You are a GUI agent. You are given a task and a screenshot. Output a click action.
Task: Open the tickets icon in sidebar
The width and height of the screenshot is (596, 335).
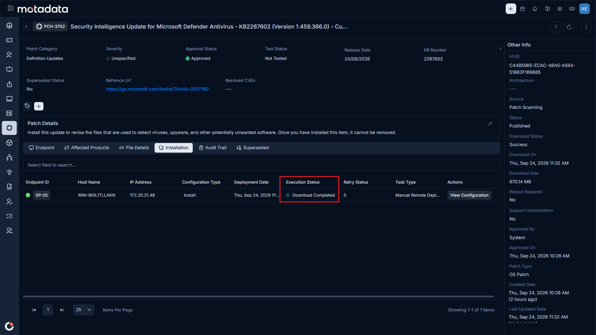click(x=9, y=40)
